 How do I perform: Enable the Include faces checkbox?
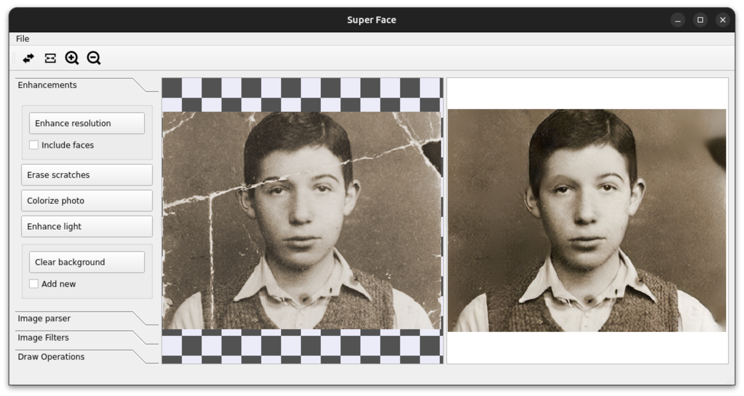[34, 145]
